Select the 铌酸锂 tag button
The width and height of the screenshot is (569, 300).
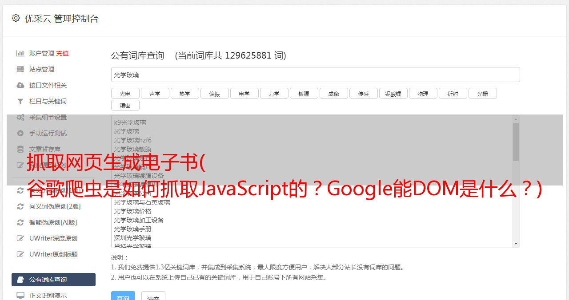click(393, 94)
